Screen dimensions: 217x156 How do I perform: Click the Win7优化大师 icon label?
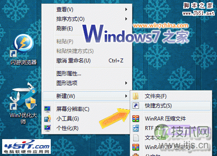23,118
